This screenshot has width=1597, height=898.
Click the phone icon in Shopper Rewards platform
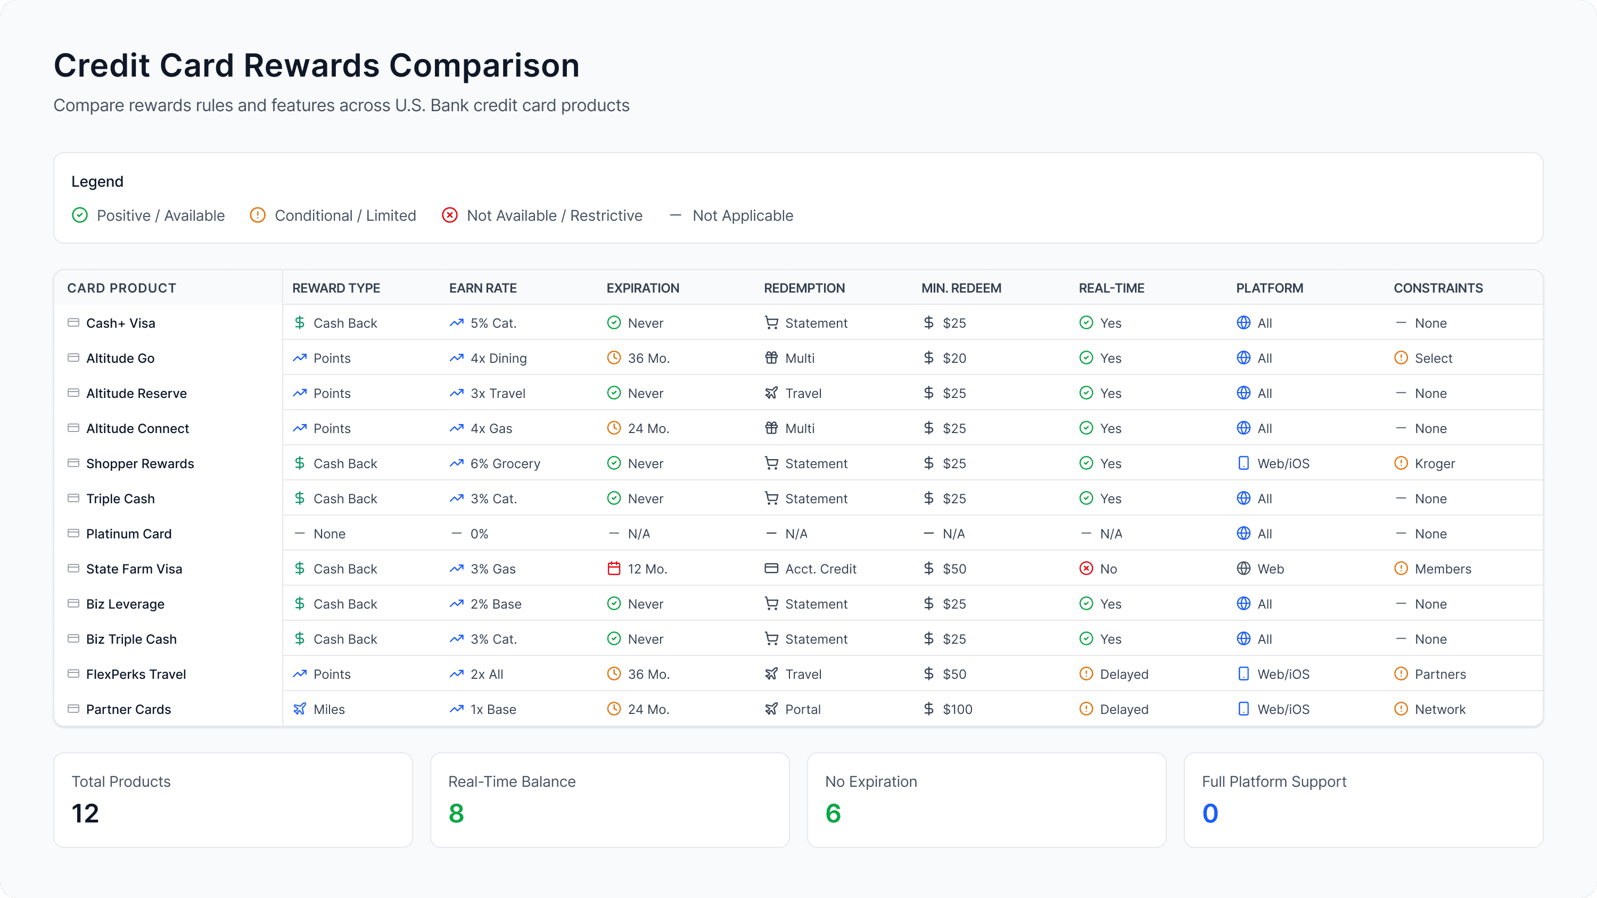click(1244, 463)
